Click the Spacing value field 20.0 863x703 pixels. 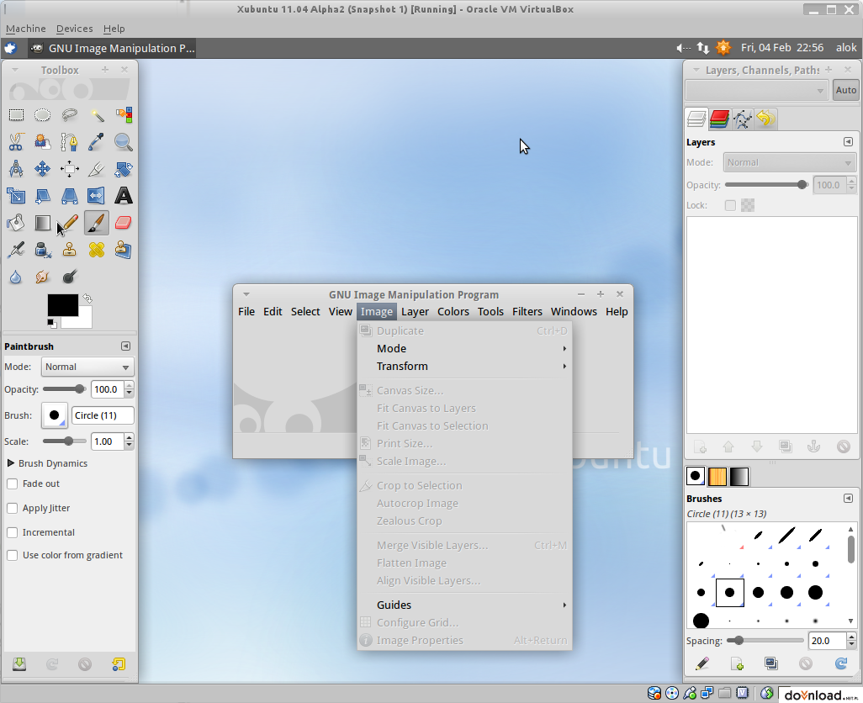point(827,641)
